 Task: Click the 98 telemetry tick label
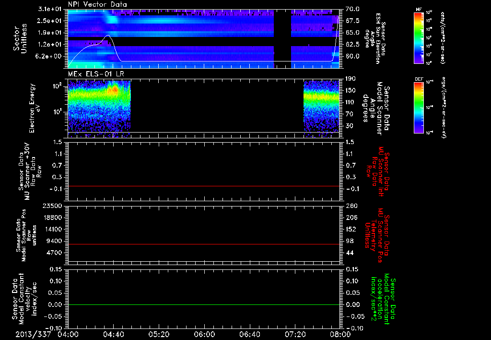coord(349,241)
